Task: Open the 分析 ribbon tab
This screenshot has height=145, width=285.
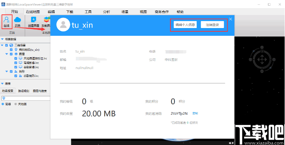Action: pos(106,12)
